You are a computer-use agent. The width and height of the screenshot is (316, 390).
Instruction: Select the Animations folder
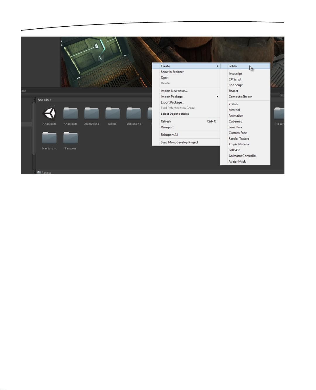[91, 114]
